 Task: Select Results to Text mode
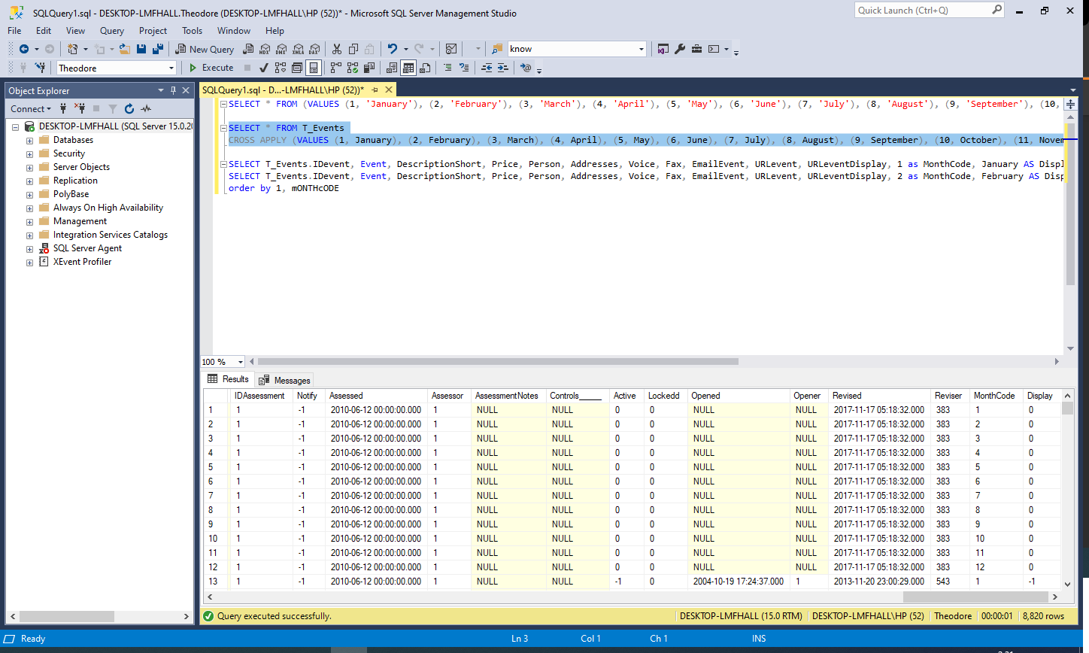click(392, 68)
